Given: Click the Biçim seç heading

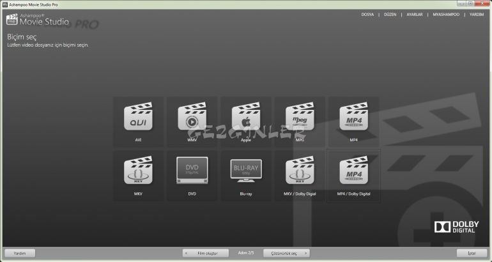Looking at the screenshot, I should pos(22,37).
